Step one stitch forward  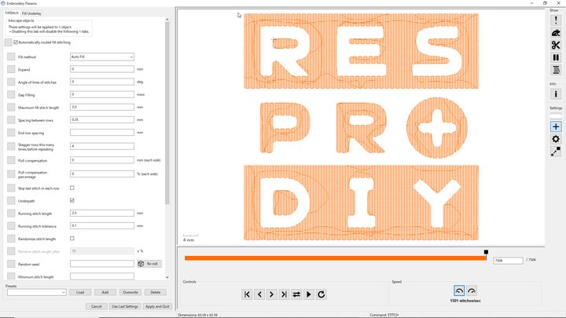coord(271,294)
